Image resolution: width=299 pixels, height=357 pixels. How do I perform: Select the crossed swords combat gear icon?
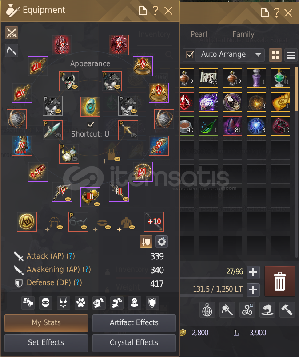point(12,33)
